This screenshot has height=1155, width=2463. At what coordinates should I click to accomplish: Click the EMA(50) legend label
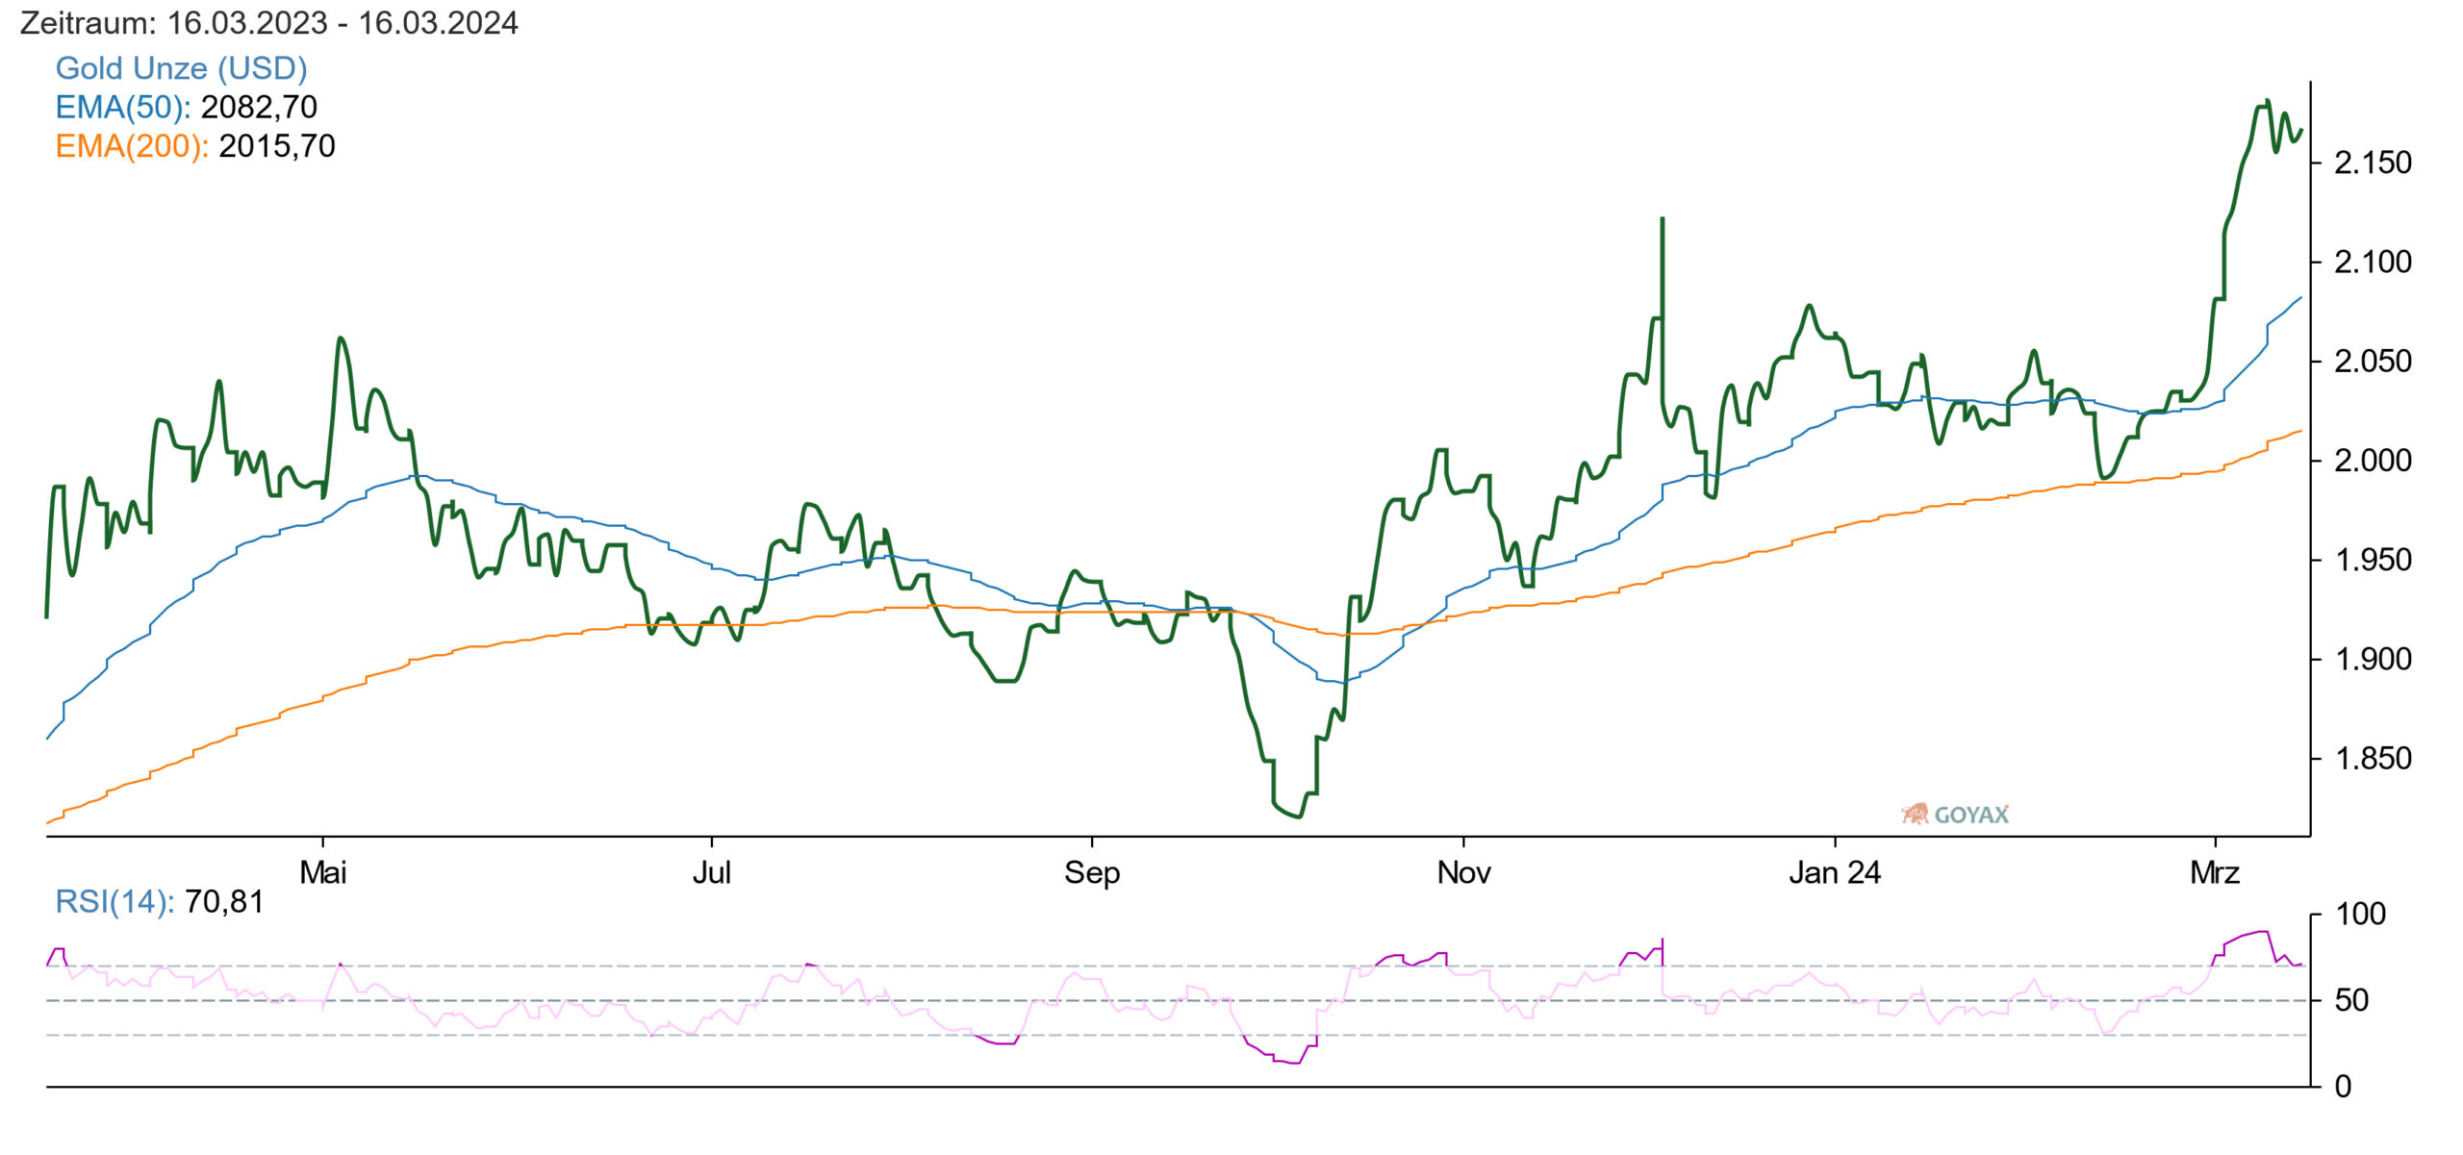pyautogui.click(x=123, y=107)
